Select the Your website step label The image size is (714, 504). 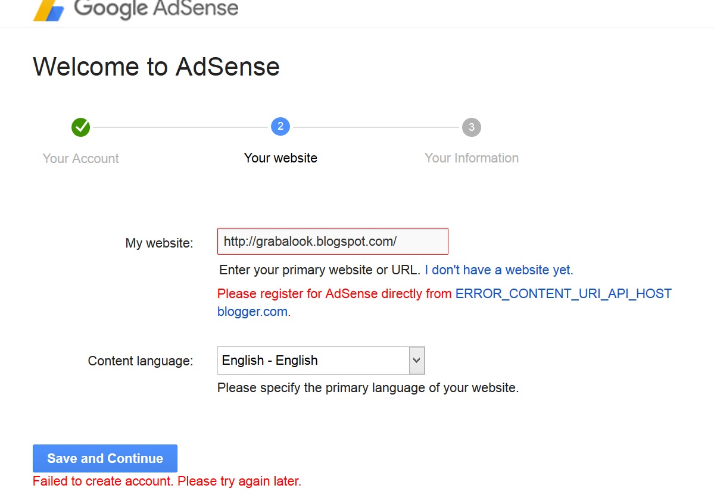(x=280, y=158)
